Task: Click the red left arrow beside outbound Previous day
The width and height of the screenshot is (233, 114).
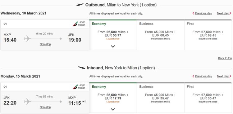Action: point(193,13)
